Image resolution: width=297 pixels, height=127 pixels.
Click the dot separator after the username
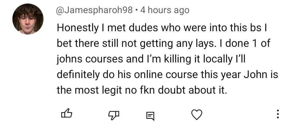point(136,11)
